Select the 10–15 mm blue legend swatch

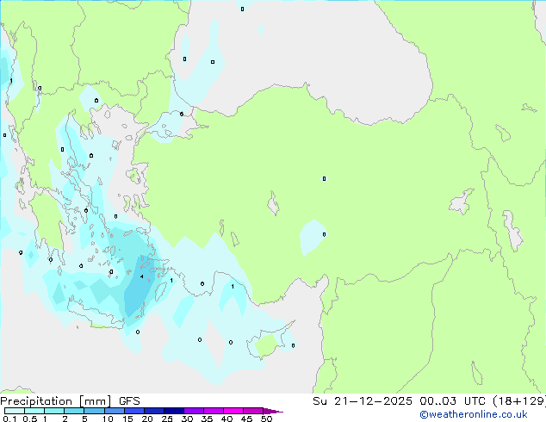115,411
